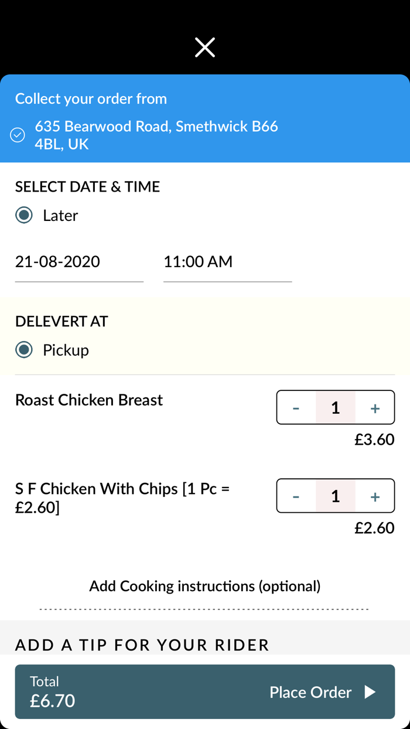Viewport: 410px width, 729px height.
Task: Select the Pickup radio button
Action: coord(23,350)
